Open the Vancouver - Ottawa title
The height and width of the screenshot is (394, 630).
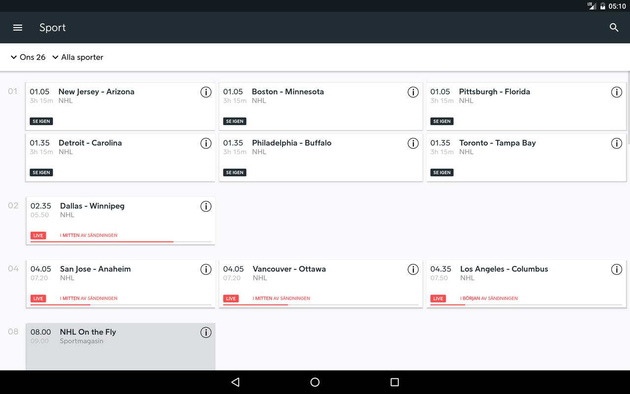pos(289,269)
